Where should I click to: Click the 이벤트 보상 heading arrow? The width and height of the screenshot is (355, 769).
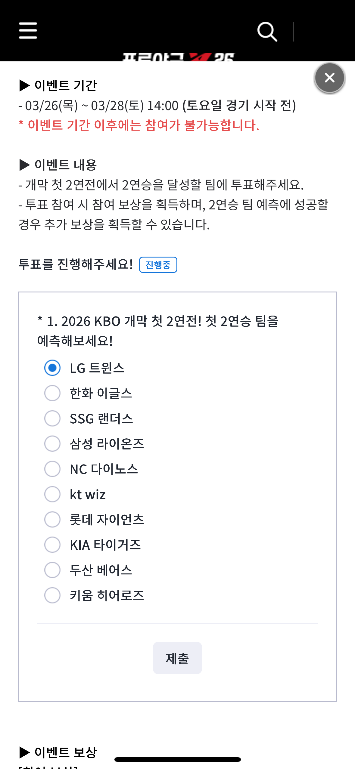coord(24,752)
